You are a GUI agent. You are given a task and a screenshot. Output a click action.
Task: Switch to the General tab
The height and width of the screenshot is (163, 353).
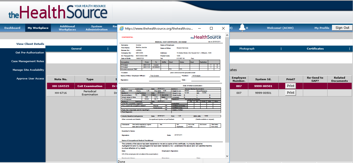(76, 48)
